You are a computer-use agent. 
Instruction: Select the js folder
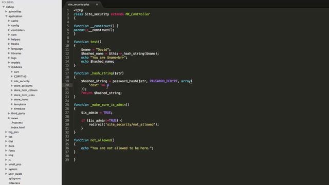(9, 160)
